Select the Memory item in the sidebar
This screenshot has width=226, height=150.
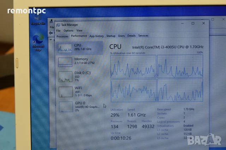(x=80, y=62)
